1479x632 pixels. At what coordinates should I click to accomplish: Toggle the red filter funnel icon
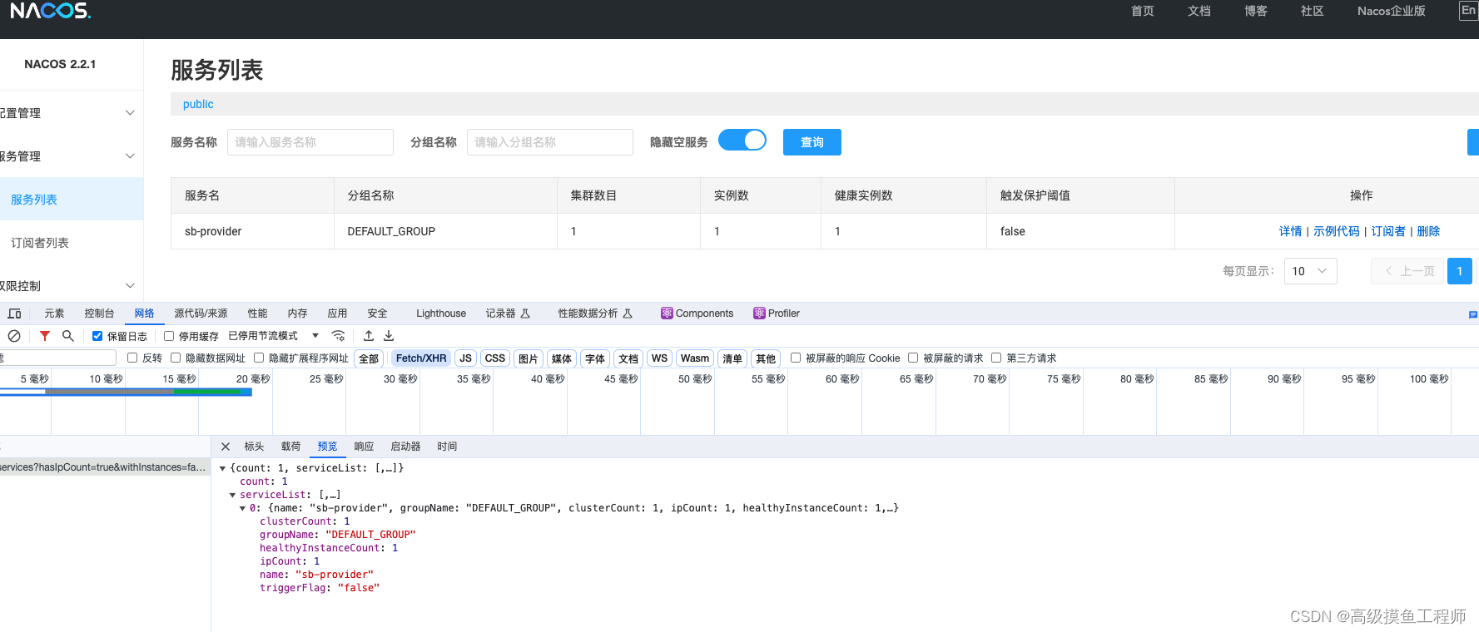point(45,336)
